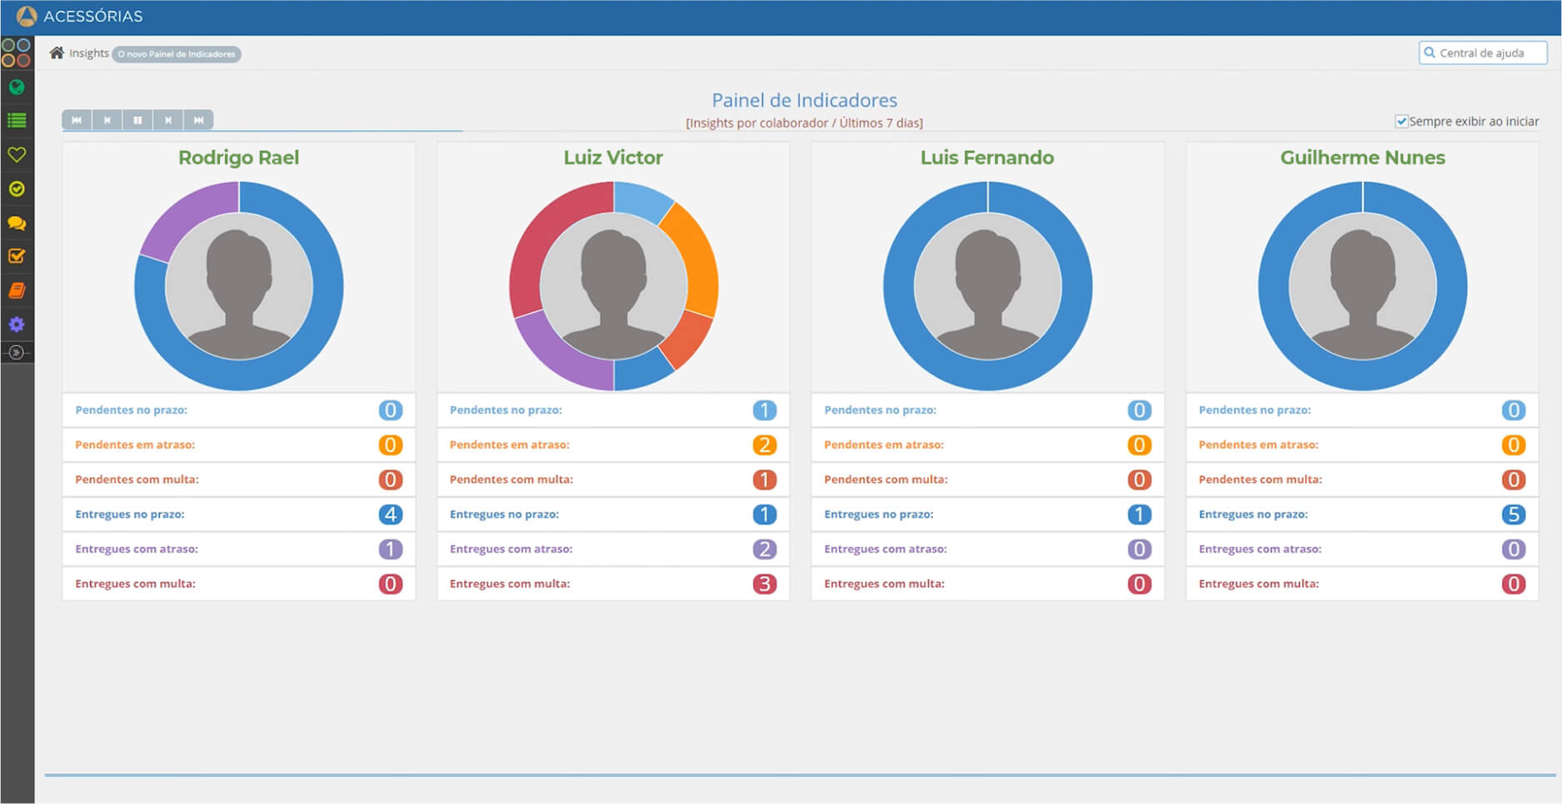Click Luiz Victor's avatar picture
1562x804 pixels.
click(614, 287)
